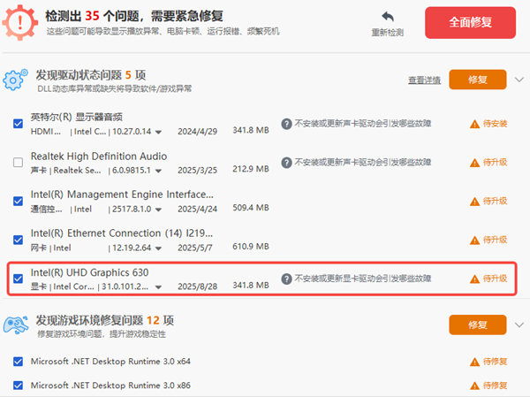This screenshot has height=397, width=530.
Task: Open version dropdown 6.0.9815.1 for Realtek
Action: tap(159, 172)
